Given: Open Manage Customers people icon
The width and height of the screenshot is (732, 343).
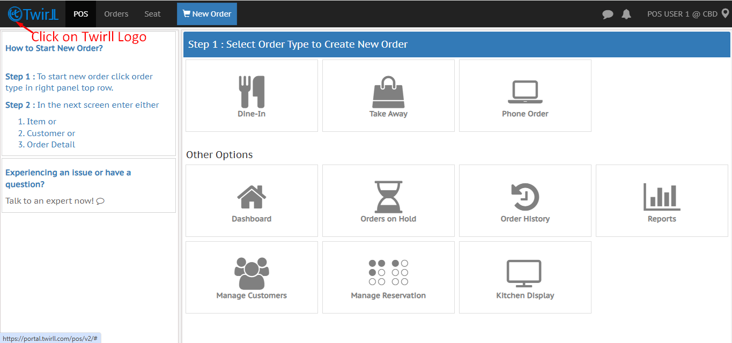Looking at the screenshot, I should [x=252, y=273].
